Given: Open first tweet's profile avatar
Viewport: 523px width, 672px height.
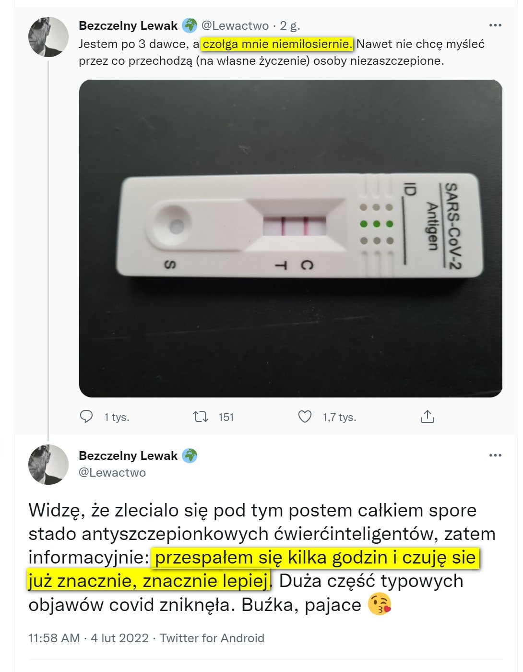Looking at the screenshot, I should 48,37.
